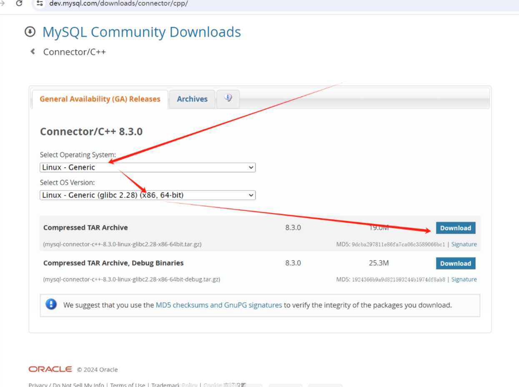Click the MD5 hash starting 9dcba297

(399, 245)
